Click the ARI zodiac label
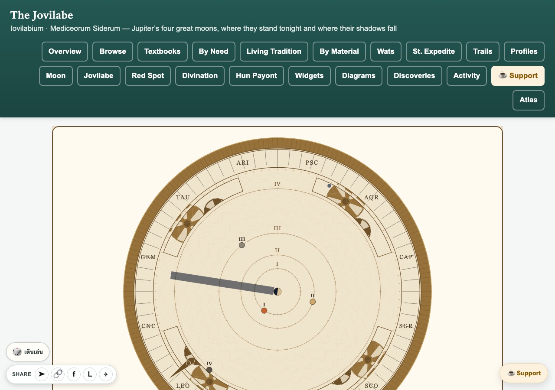The image size is (555, 390). [243, 163]
